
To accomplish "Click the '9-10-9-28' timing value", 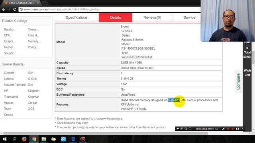I will [x=127, y=79].
